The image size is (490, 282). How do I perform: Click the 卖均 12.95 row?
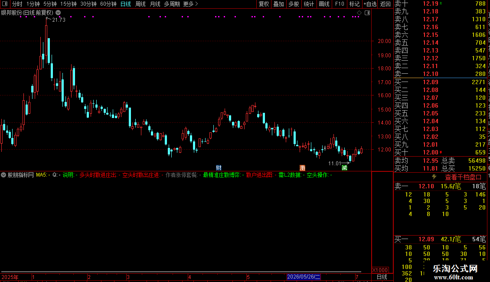pos(416,161)
